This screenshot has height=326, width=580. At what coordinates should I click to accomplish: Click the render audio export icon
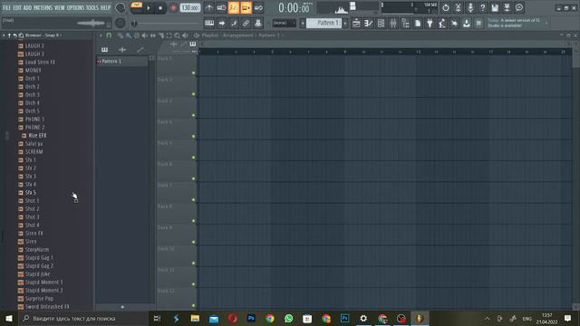tap(507, 8)
